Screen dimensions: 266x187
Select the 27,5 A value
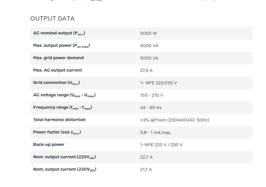[x=146, y=71]
